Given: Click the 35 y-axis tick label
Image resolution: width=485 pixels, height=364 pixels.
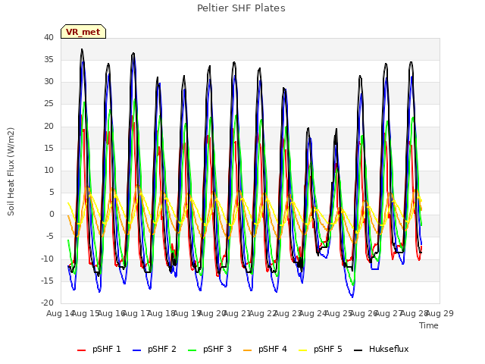Looking at the screenshot, I should point(48,60).
